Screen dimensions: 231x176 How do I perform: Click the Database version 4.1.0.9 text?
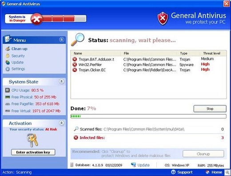click(97, 165)
